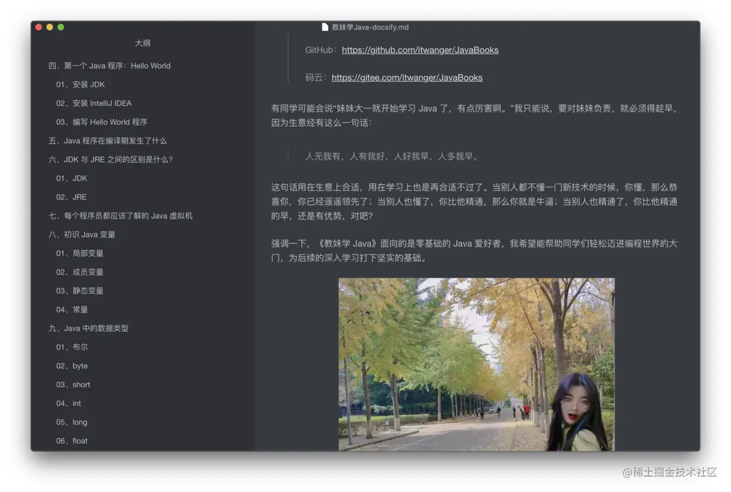Go to 01、安装 JDK outline entry

[x=81, y=85]
